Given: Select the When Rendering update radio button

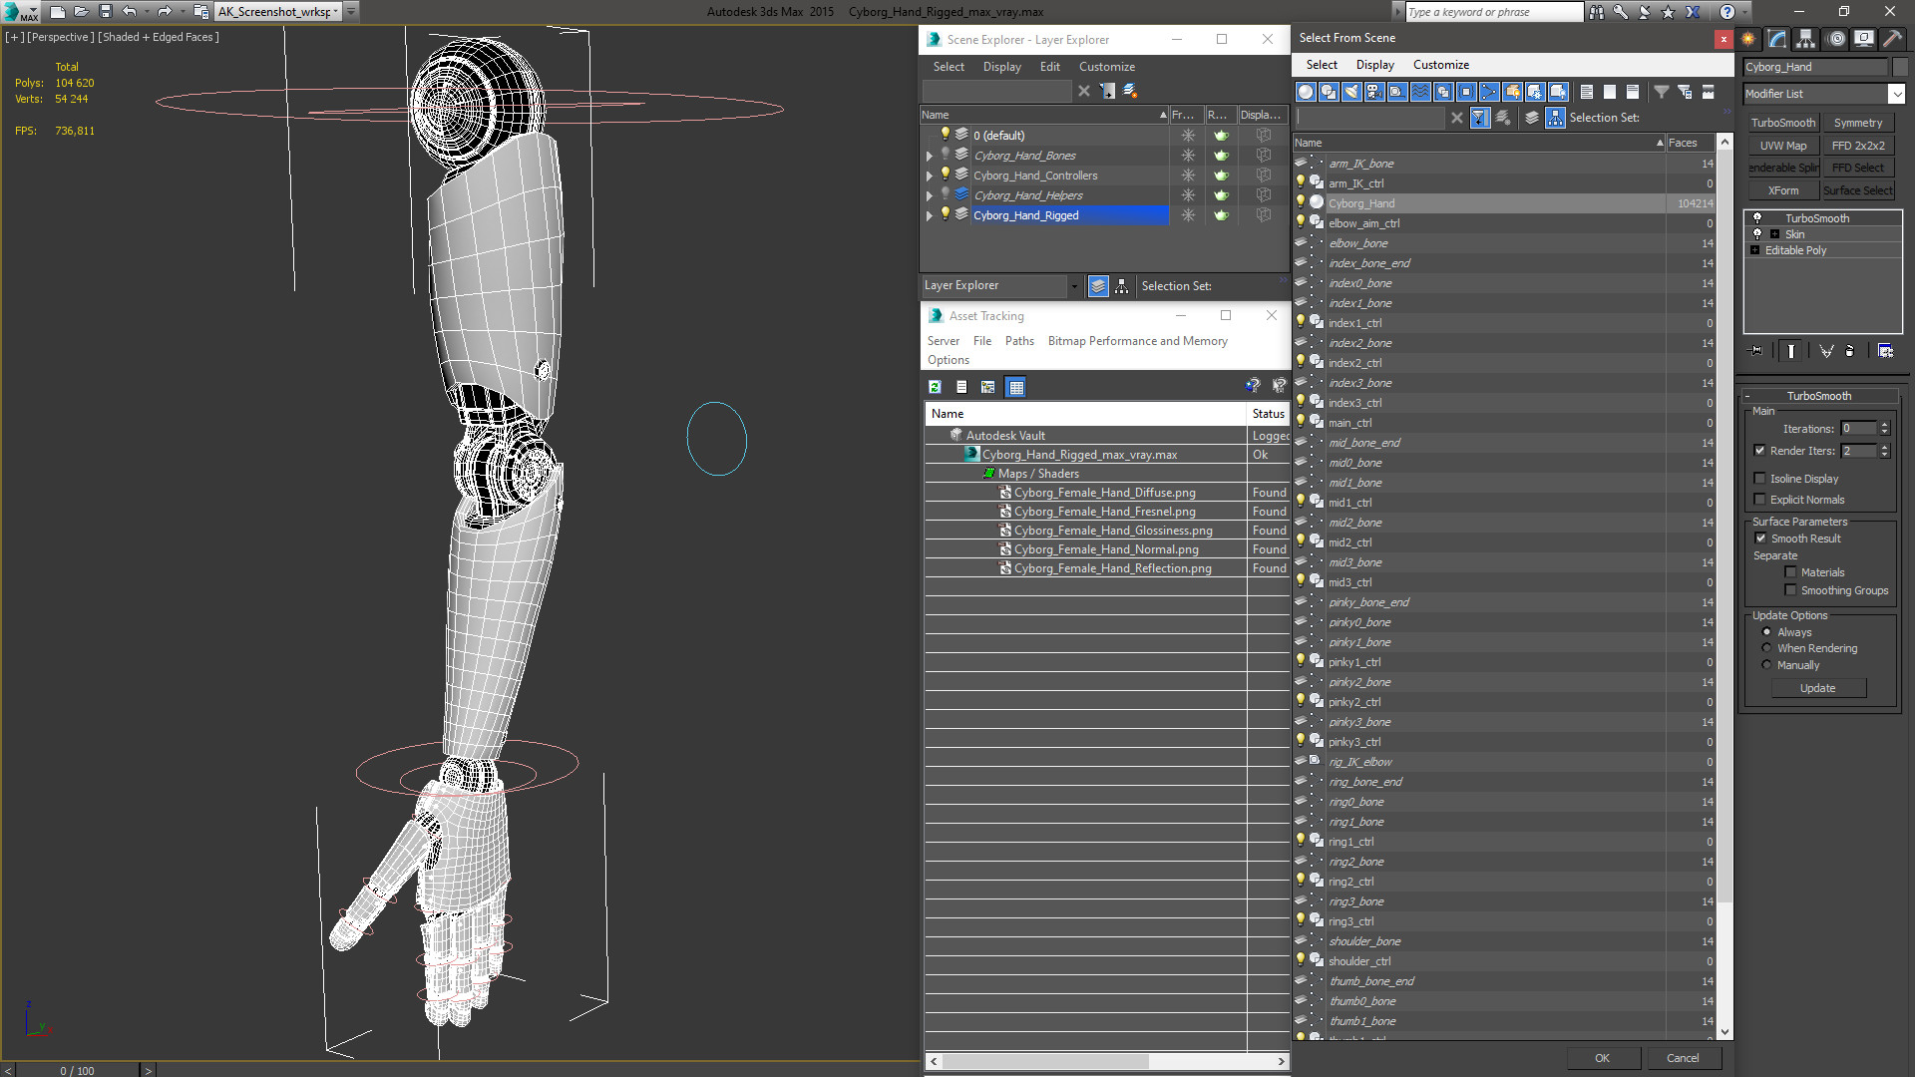Looking at the screenshot, I should click(1766, 648).
